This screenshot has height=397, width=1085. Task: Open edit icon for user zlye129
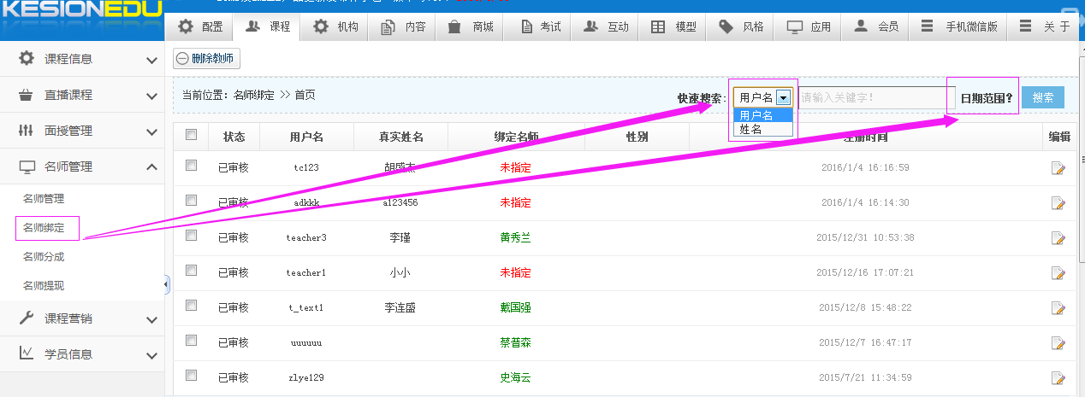tap(1058, 377)
